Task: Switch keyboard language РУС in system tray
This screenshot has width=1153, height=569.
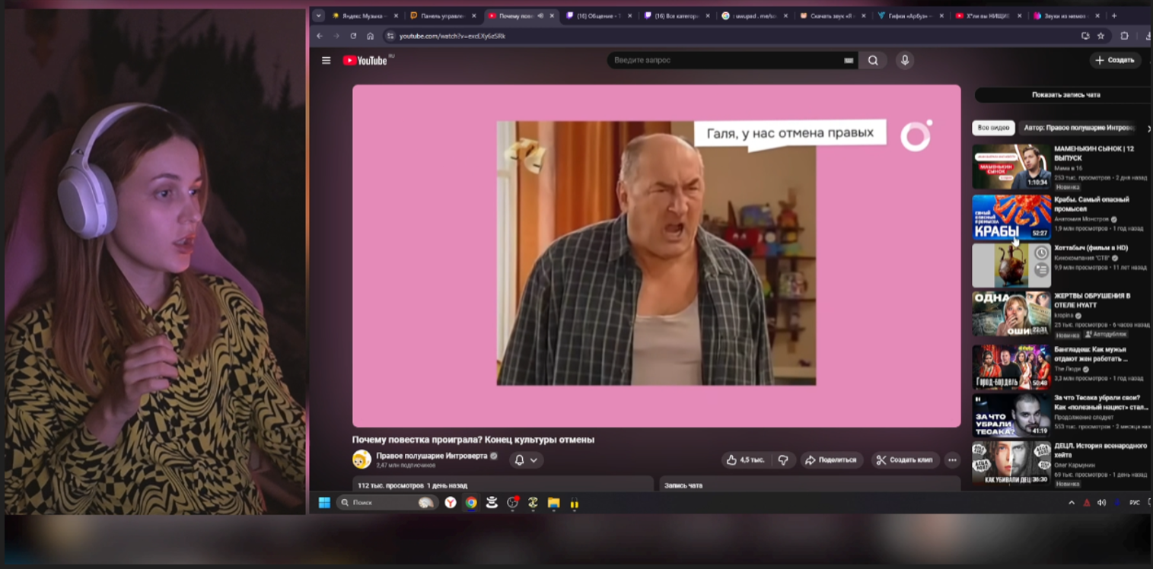Action: click(1135, 503)
